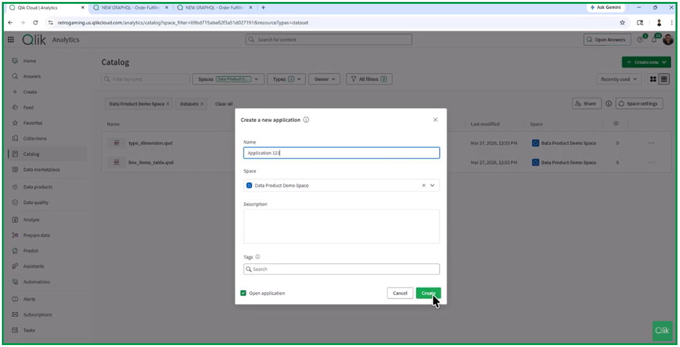This screenshot has height=347, width=680.
Task: Open the help question mark icon
Action: click(x=640, y=40)
